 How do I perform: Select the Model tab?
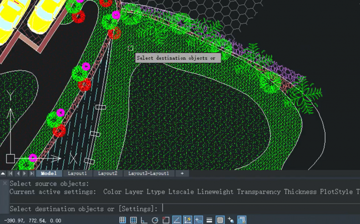click(49, 173)
